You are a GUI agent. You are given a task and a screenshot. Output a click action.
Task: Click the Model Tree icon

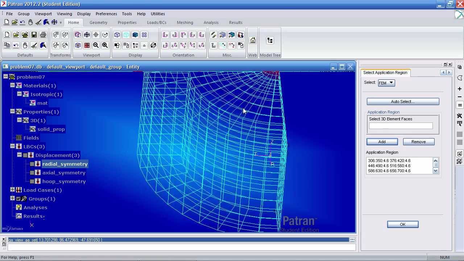click(x=270, y=40)
